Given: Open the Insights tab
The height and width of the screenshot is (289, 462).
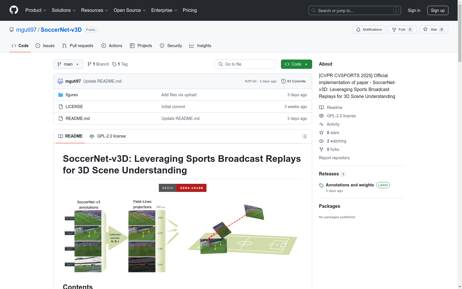Looking at the screenshot, I should (x=200, y=45).
